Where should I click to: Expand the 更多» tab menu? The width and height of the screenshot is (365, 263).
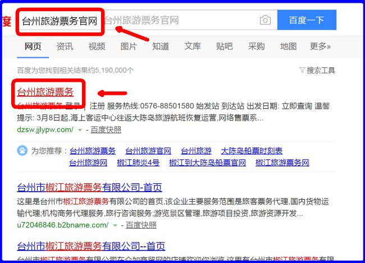tap(320, 47)
